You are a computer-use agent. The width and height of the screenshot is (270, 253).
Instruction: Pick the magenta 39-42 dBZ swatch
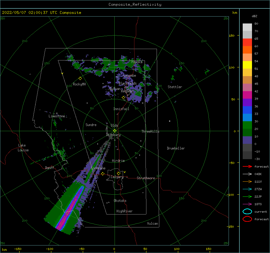coord(247,95)
